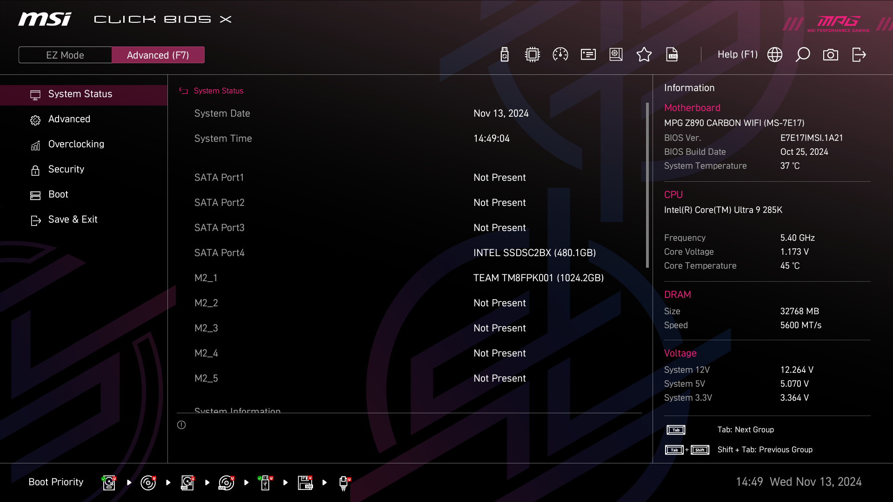Open the M-Flash USB update icon
The height and width of the screenshot is (502, 893).
[504, 55]
